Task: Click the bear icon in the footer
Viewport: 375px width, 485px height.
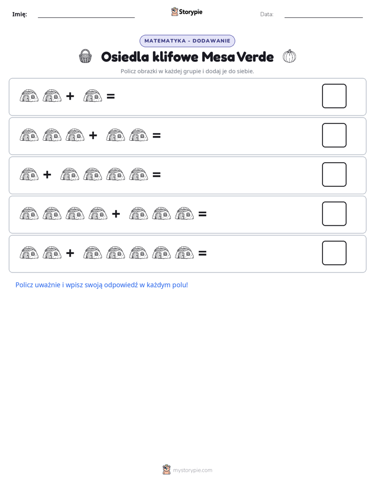Action: pos(166,470)
